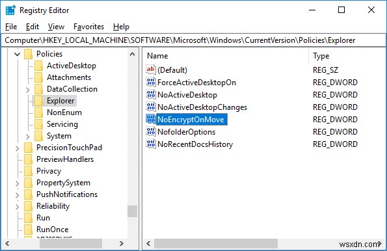Expand the System key
The width and height of the screenshot is (387, 251).
pyautogui.click(x=27, y=137)
